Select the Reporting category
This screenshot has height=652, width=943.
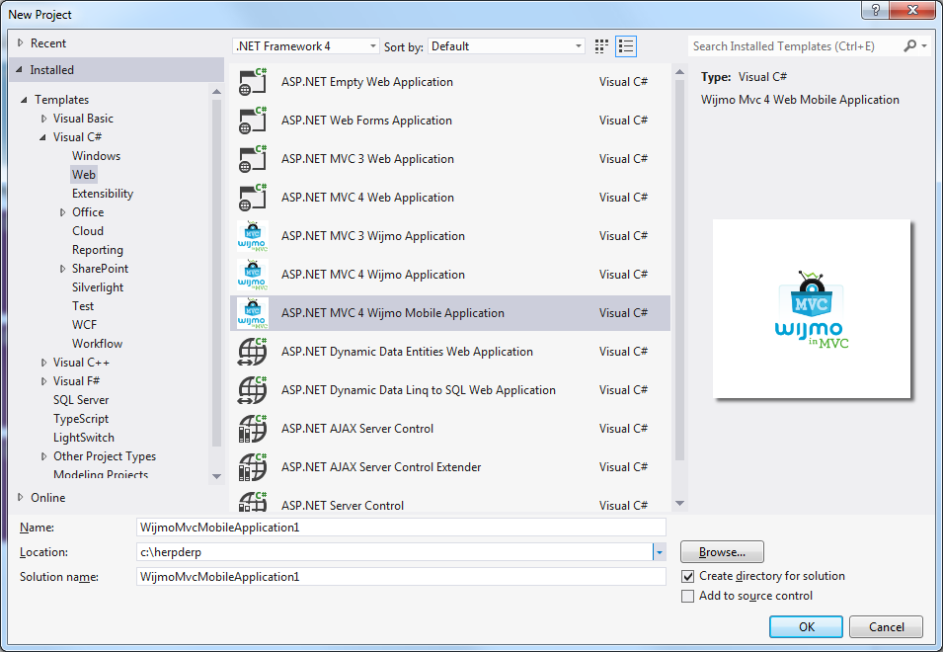[x=98, y=250]
